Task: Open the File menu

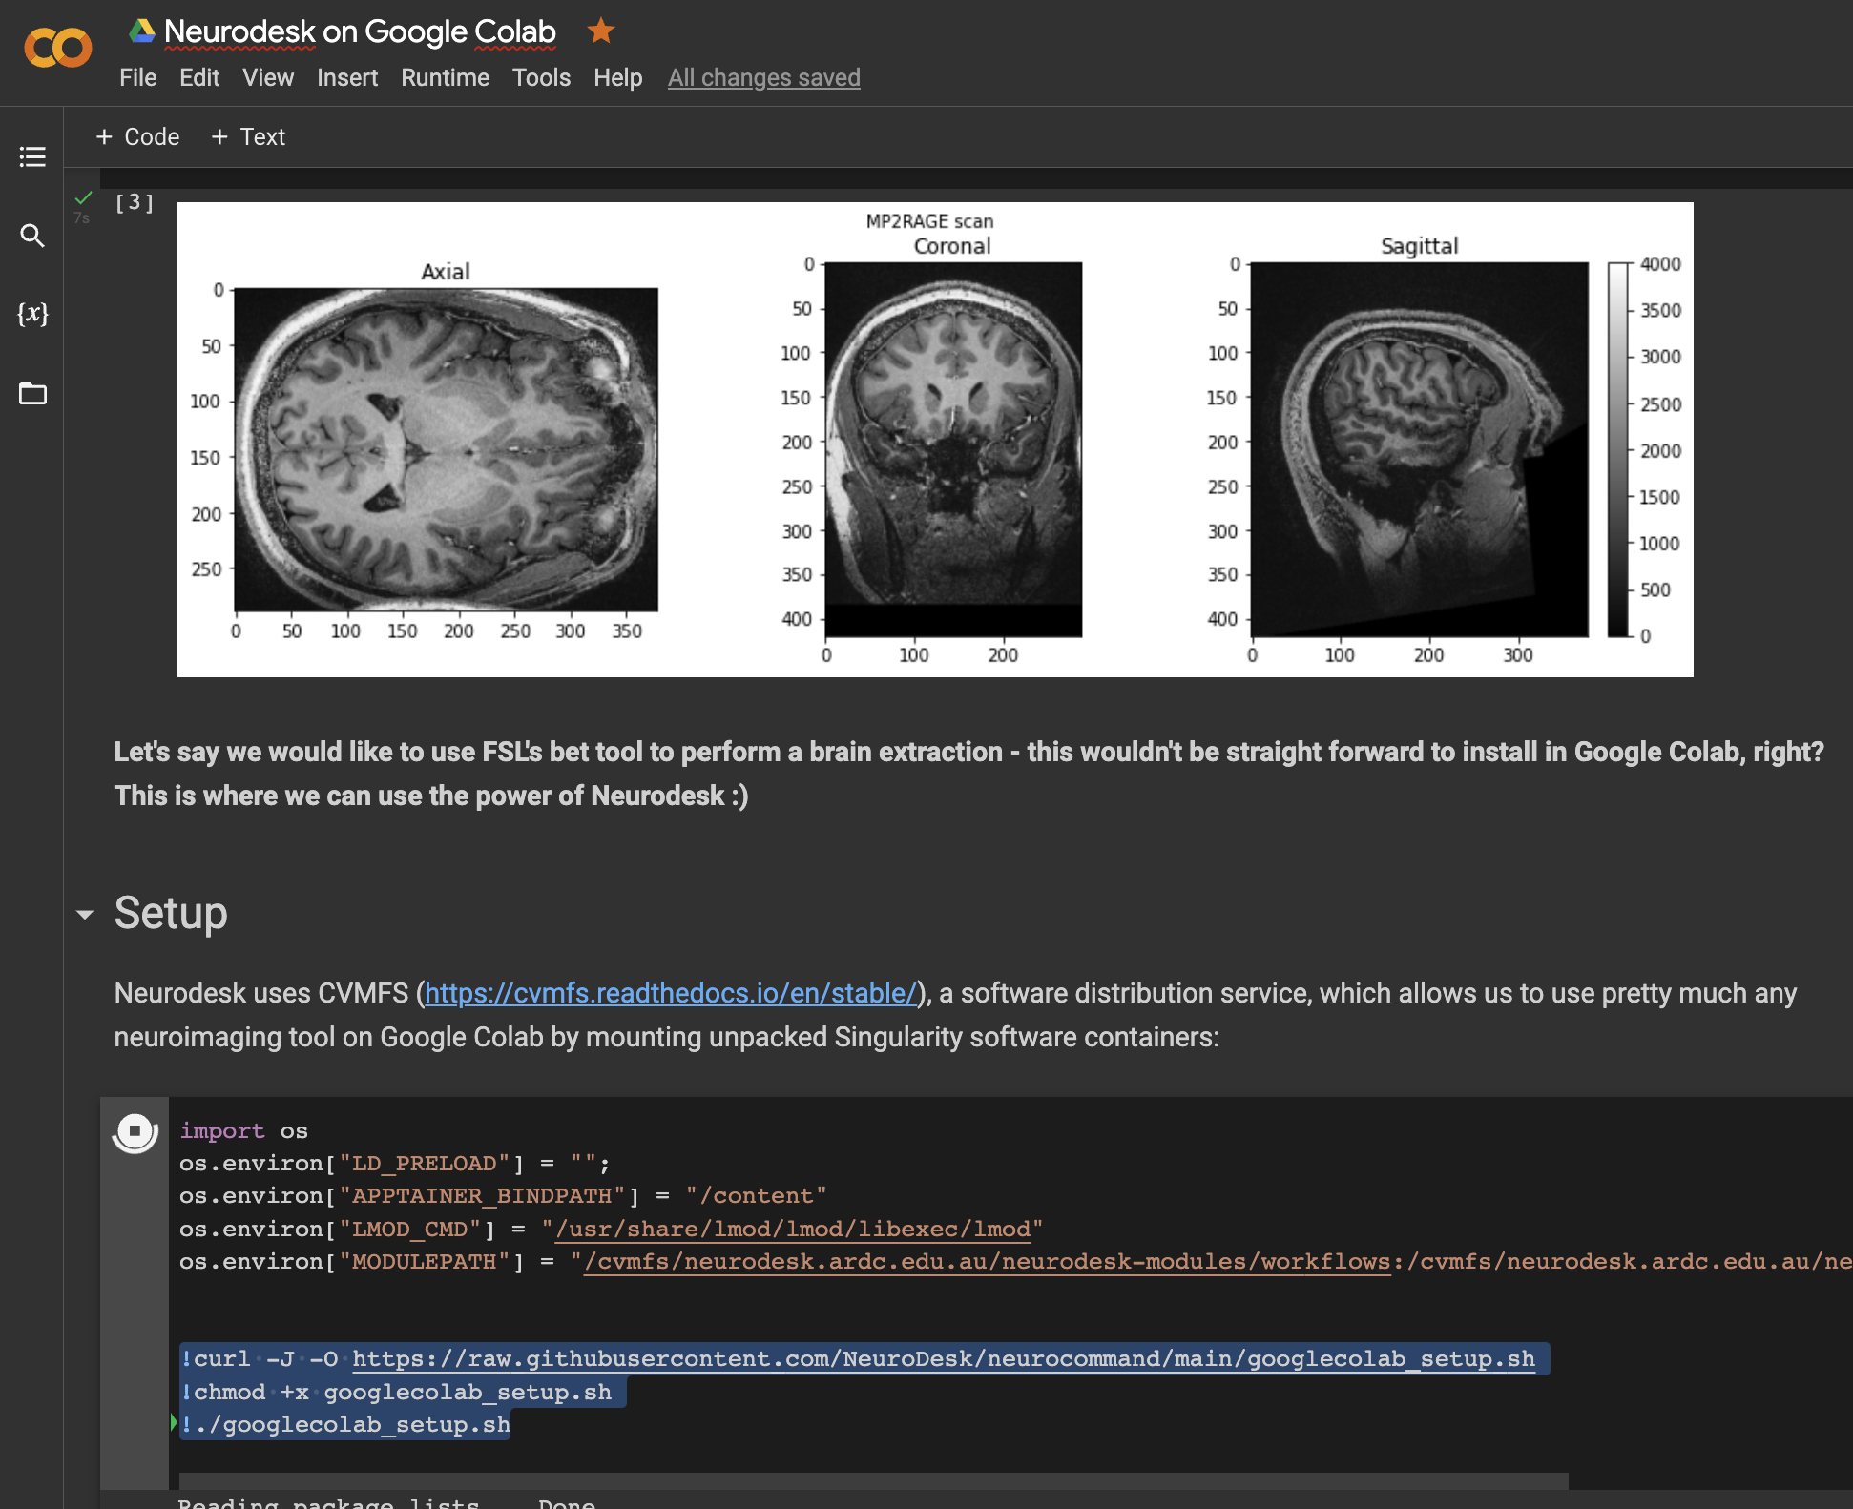Action: (x=138, y=77)
